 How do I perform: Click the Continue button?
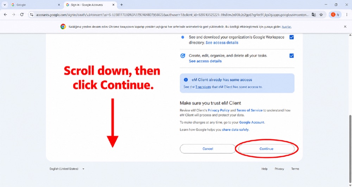coord(266,149)
